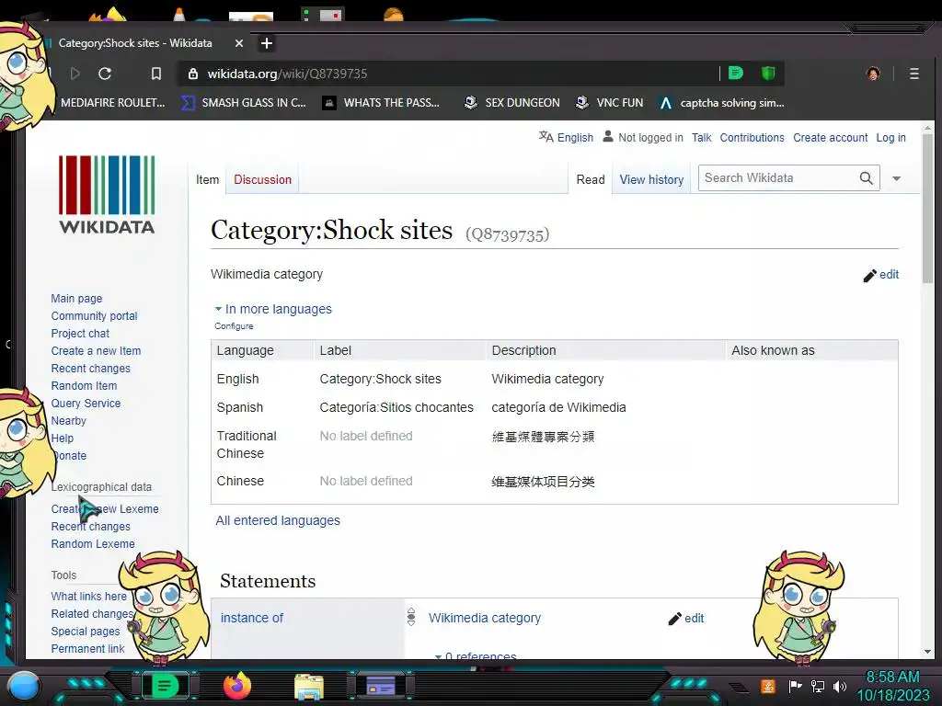942x706 pixels.
Task: Open Project chat sidebar link
Action: [x=80, y=333]
